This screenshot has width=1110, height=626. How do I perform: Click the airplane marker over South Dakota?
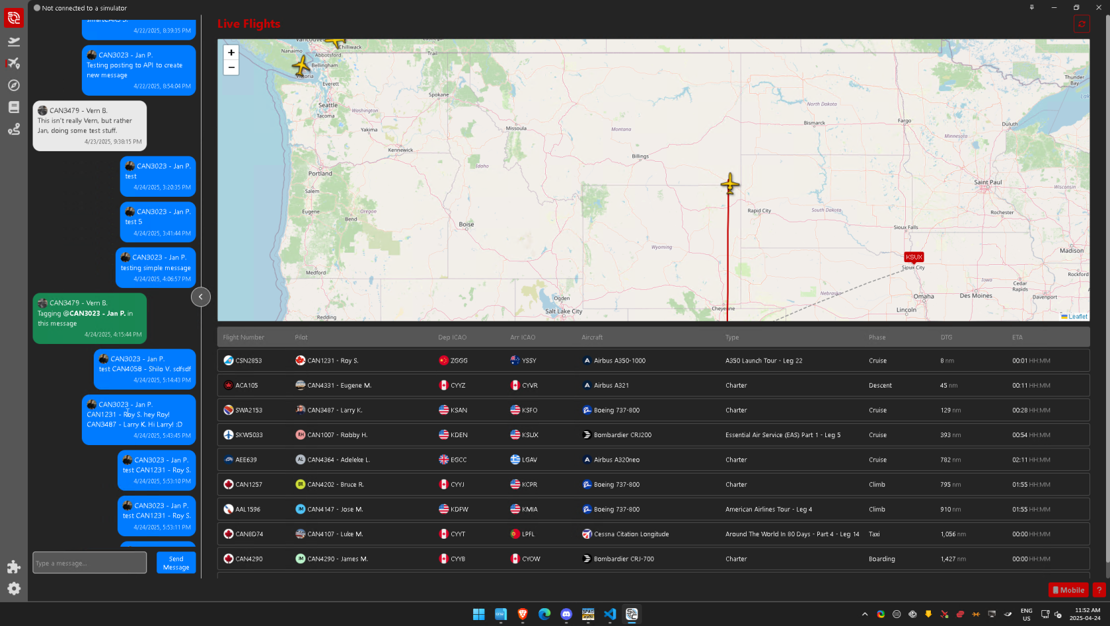(x=730, y=183)
